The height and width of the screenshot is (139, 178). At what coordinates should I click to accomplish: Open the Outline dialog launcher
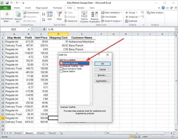tap(143, 25)
